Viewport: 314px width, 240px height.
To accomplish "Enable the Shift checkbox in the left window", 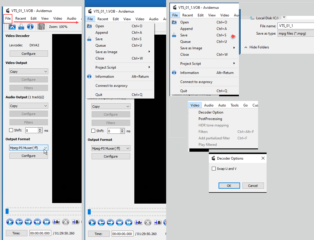I will (11, 130).
